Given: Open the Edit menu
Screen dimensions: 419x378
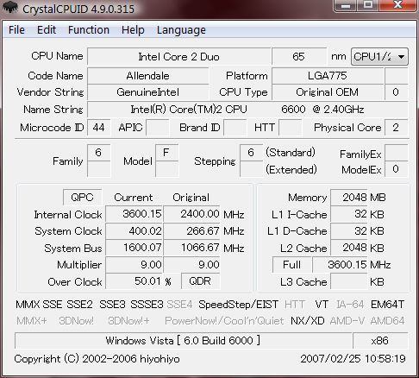Looking at the screenshot, I should tap(47, 30).
